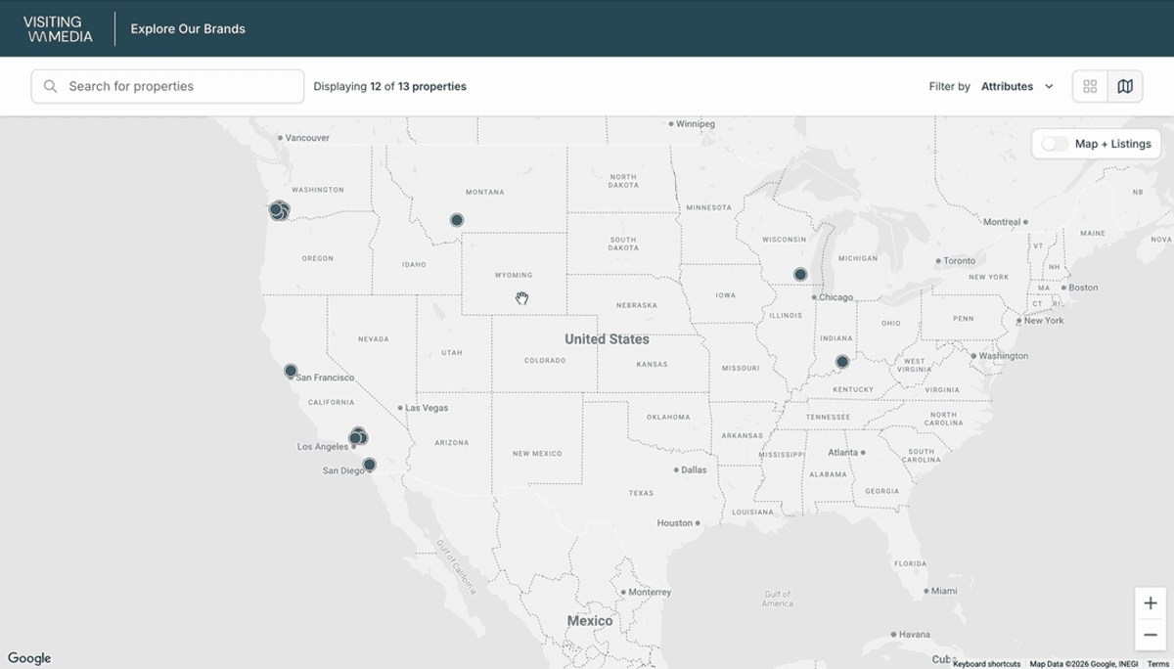Screen dimensions: 1174x669
Task: Click the United States country label
Action: click(607, 339)
